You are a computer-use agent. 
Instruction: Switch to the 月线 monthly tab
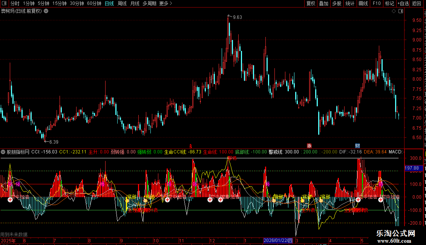pos(135,3)
